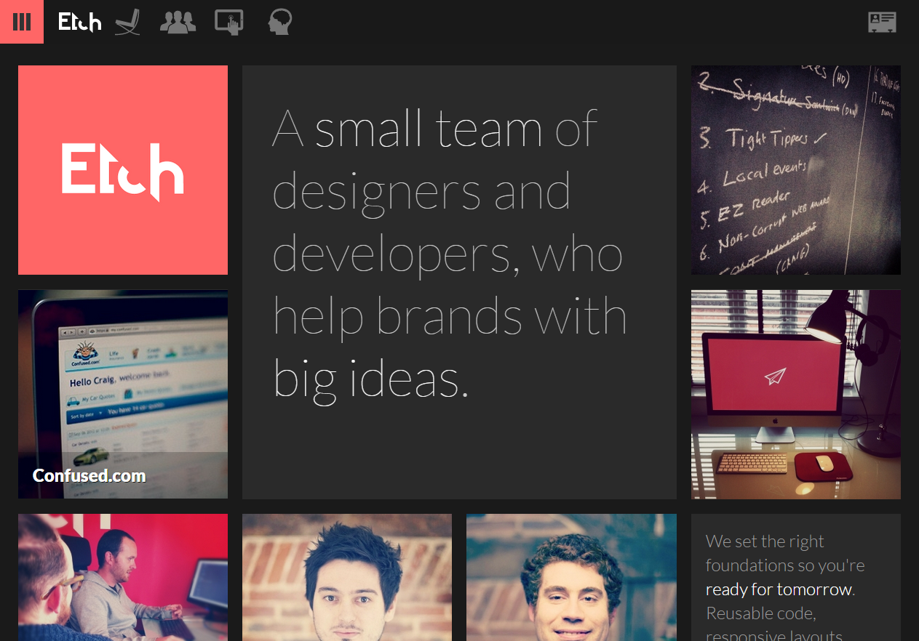The image size is (919, 641).
Task: View the chalkboard list photo
Action: click(796, 170)
